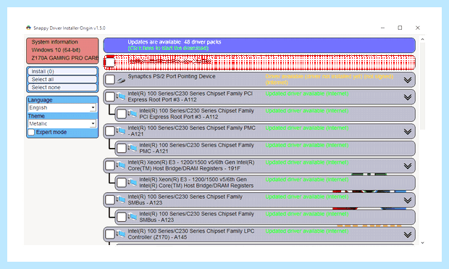The image size is (449, 269).
Task: Tick checkbox of nested SMBus - A123 row
Action: click(122, 217)
